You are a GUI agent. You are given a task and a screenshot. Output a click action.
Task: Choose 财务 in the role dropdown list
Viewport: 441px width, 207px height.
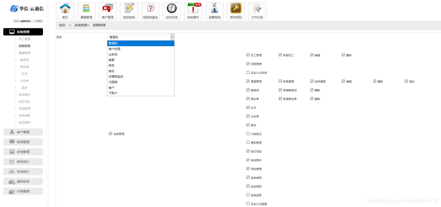(141, 65)
